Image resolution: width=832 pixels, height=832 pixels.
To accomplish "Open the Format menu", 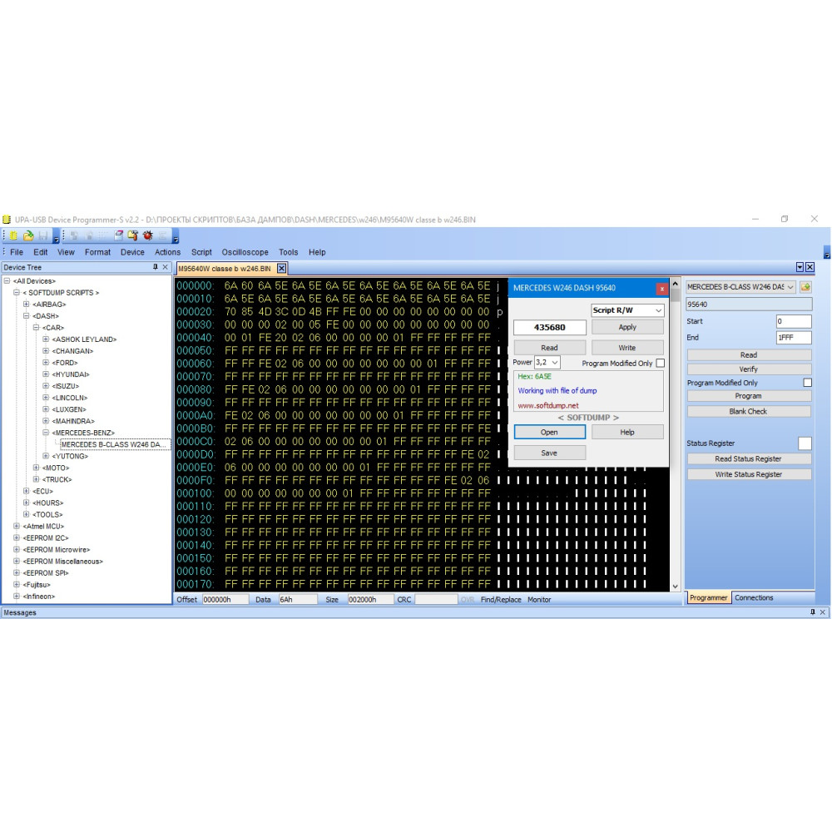I will coord(97,252).
